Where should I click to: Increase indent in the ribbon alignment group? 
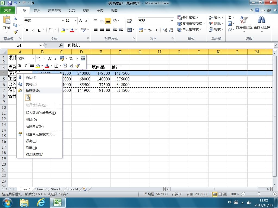point(121,30)
